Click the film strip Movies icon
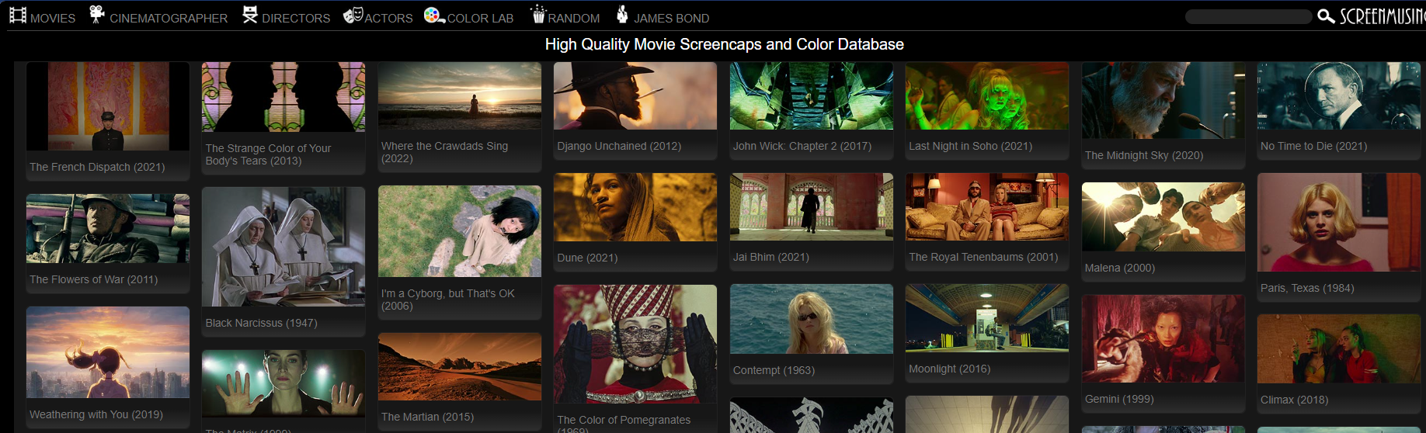This screenshot has width=1426, height=433. [x=18, y=16]
